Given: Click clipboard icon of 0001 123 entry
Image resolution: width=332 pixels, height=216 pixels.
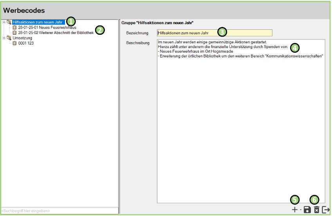Looking at the screenshot, I should point(15,43).
